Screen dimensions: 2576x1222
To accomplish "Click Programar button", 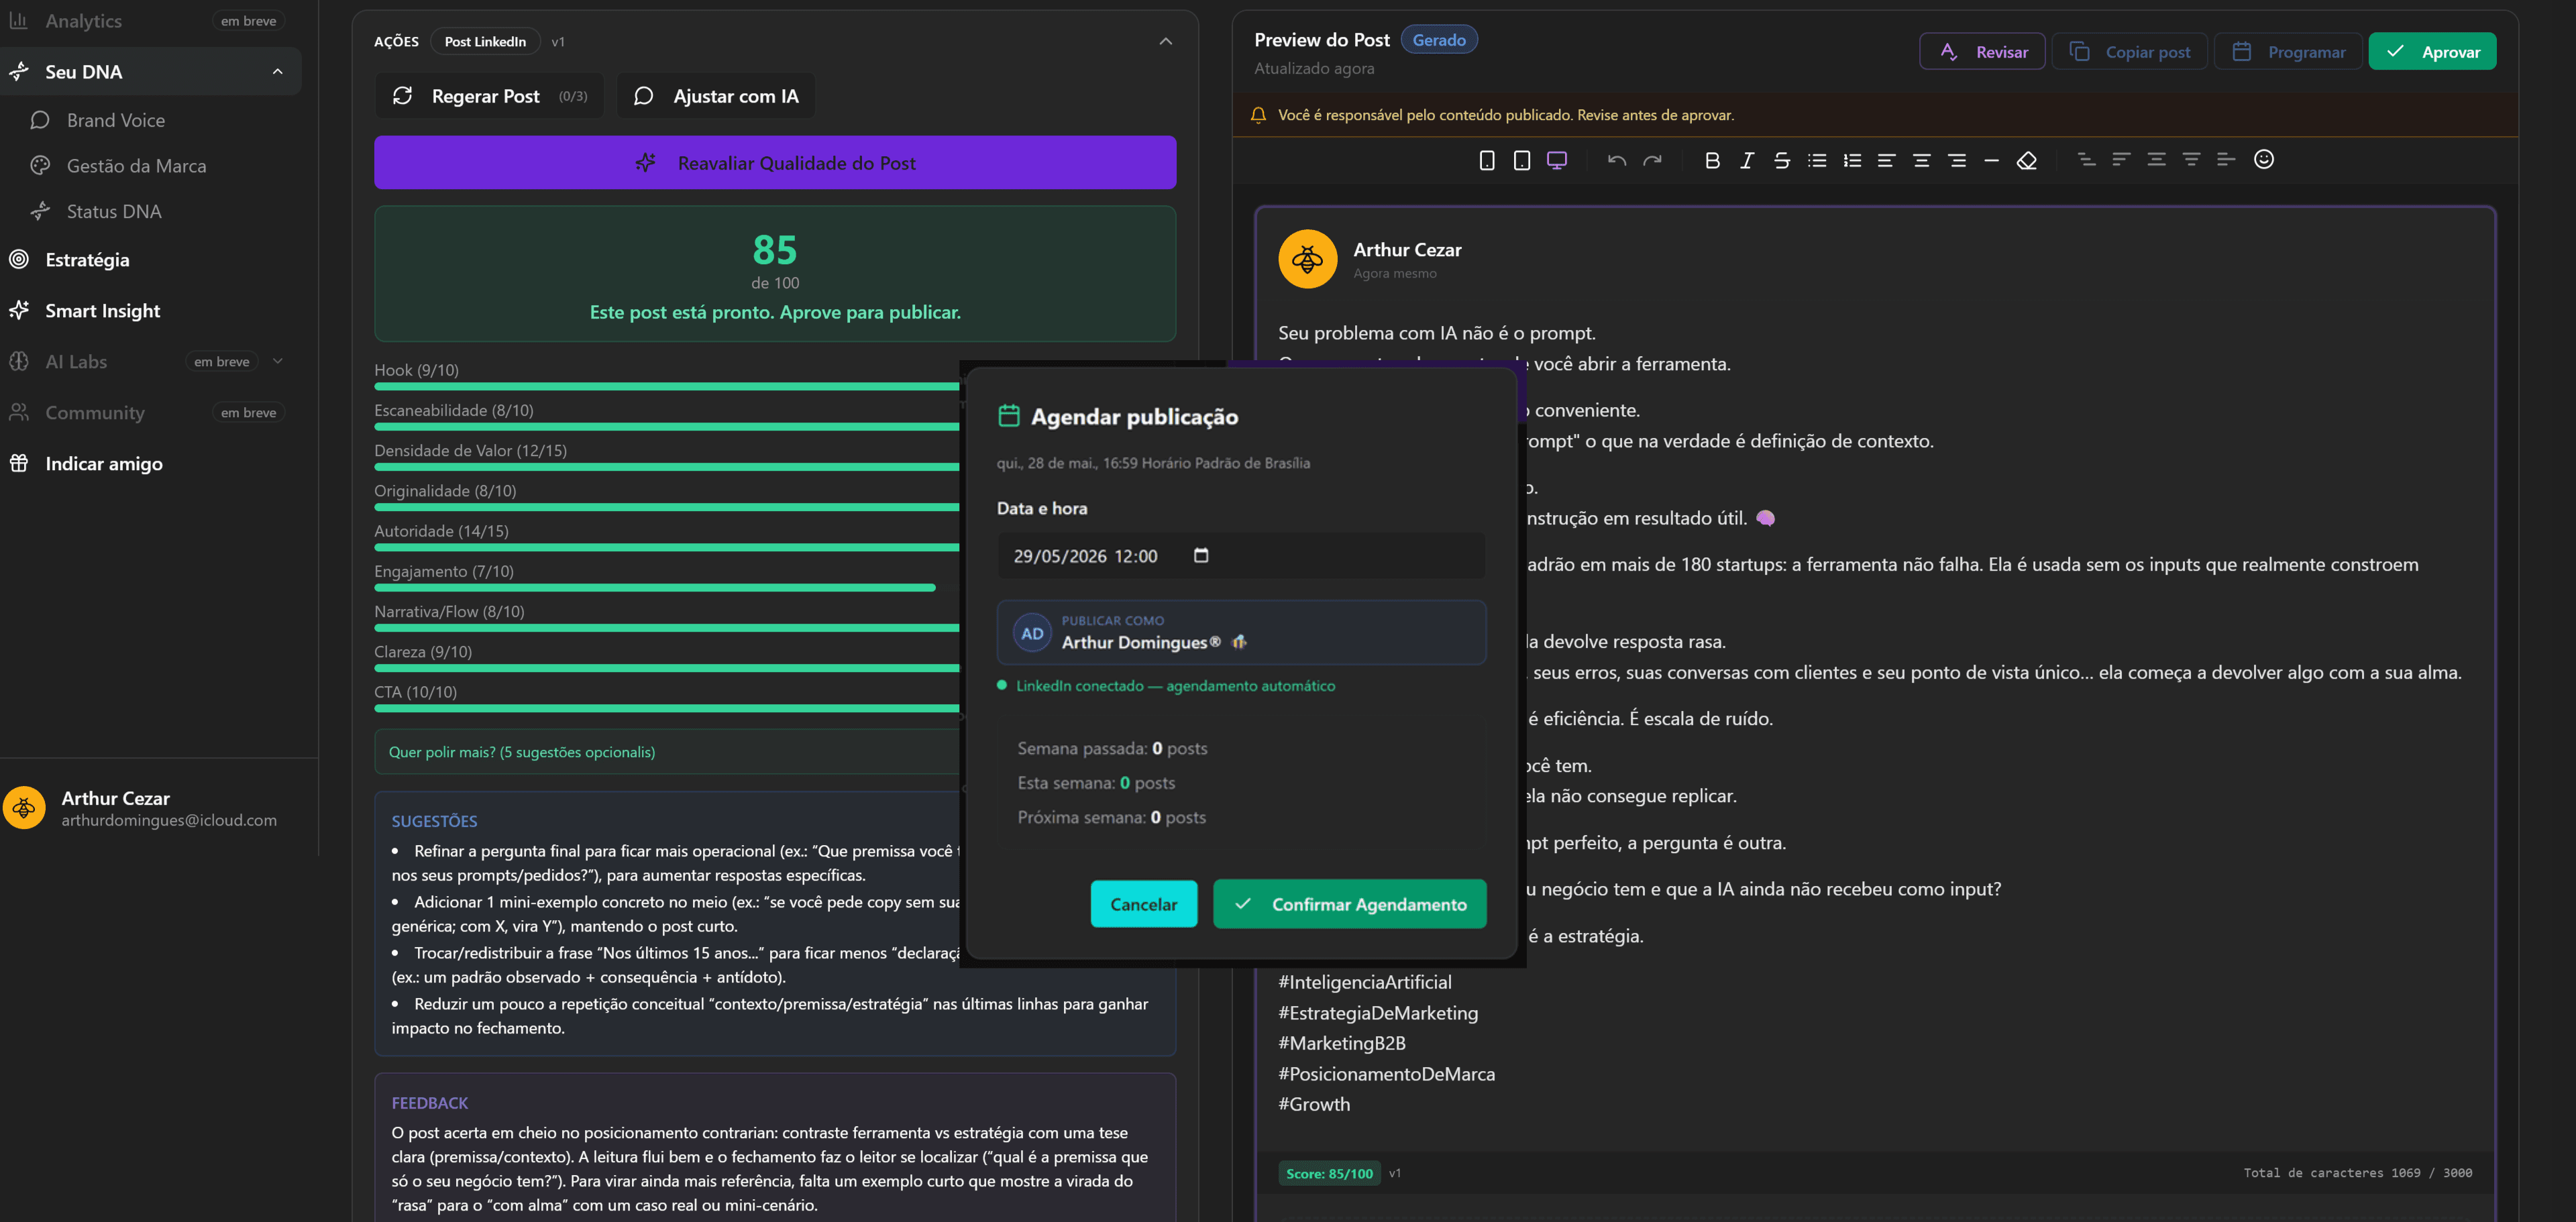I will click(x=2288, y=51).
